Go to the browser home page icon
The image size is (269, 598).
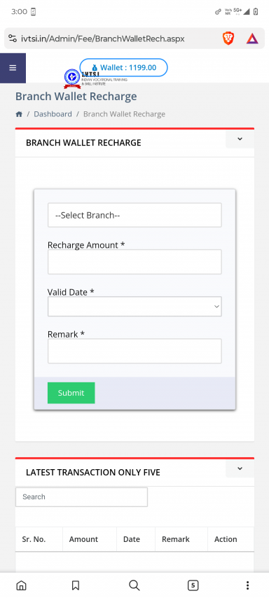pyautogui.click(x=22, y=585)
